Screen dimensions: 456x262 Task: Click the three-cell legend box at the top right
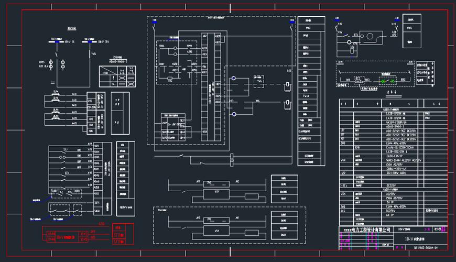coord(413,31)
